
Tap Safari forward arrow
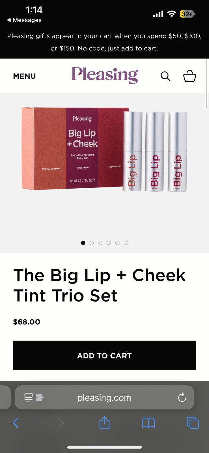61,423
